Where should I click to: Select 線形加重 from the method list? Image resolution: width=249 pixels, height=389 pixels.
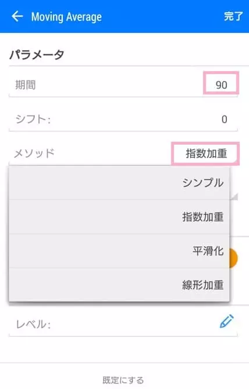pyautogui.click(x=119, y=285)
